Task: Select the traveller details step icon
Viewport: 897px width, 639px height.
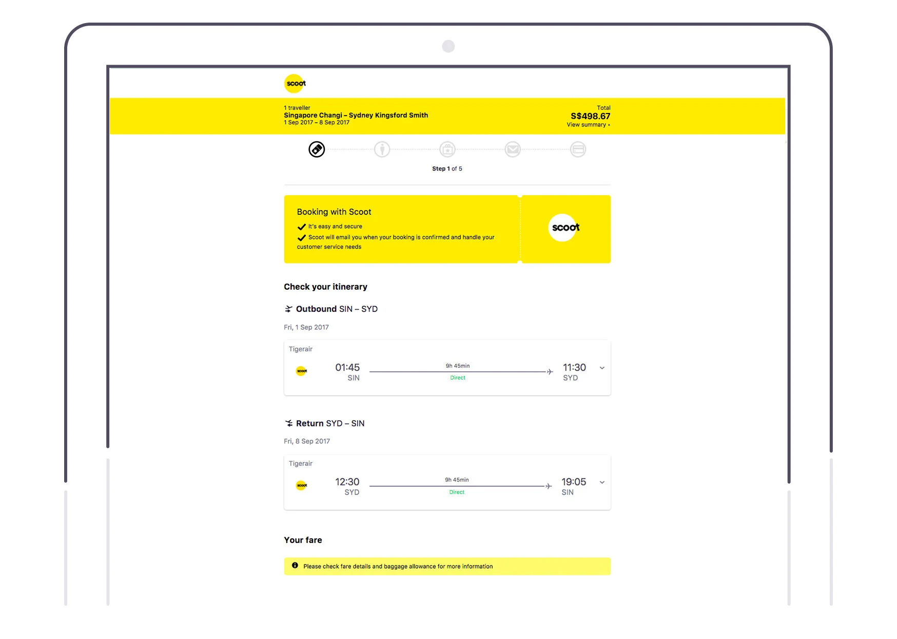Action: (382, 149)
